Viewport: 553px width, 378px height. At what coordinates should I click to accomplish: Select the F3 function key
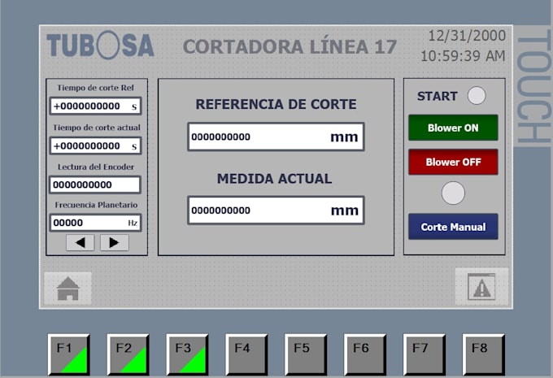187,354
